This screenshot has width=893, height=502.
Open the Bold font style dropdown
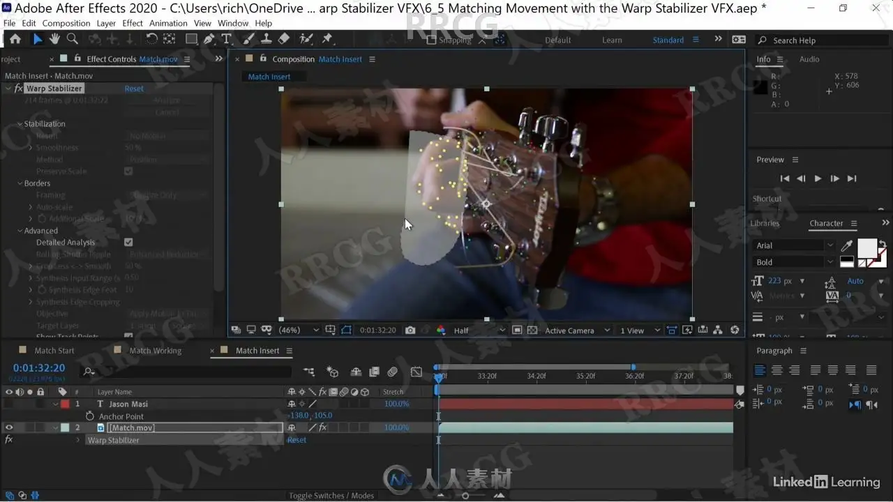[794, 262]
